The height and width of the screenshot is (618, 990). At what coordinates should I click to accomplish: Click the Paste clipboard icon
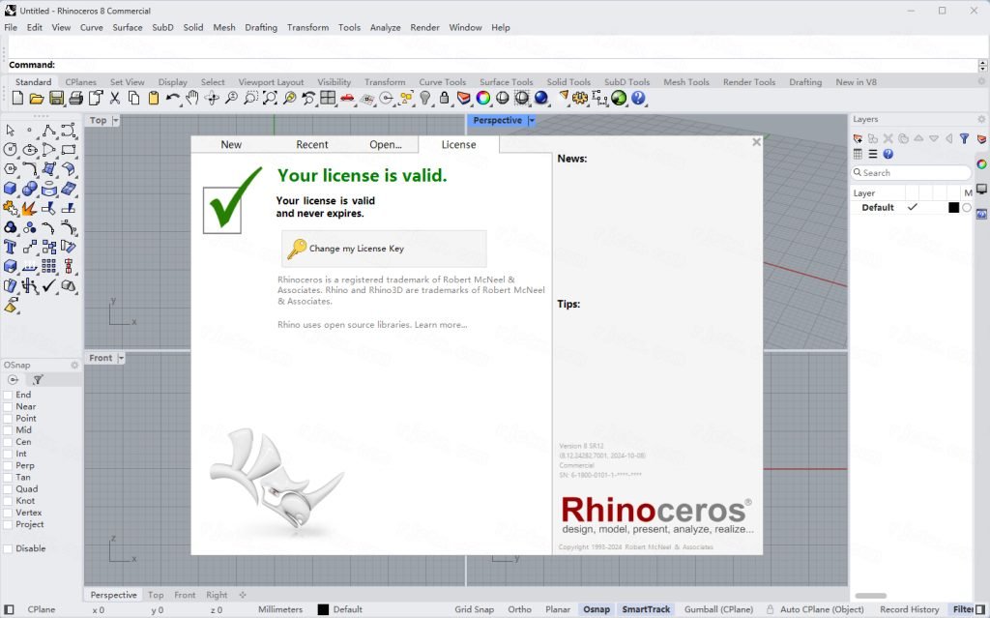154,98
